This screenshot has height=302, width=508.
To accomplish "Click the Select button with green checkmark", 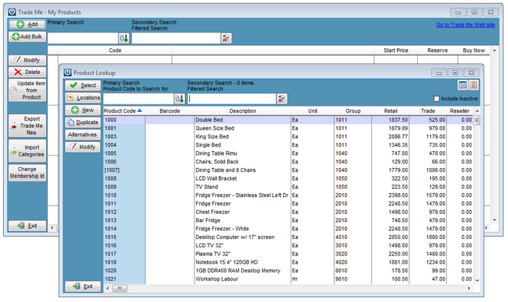I will (x=83, y=85).
